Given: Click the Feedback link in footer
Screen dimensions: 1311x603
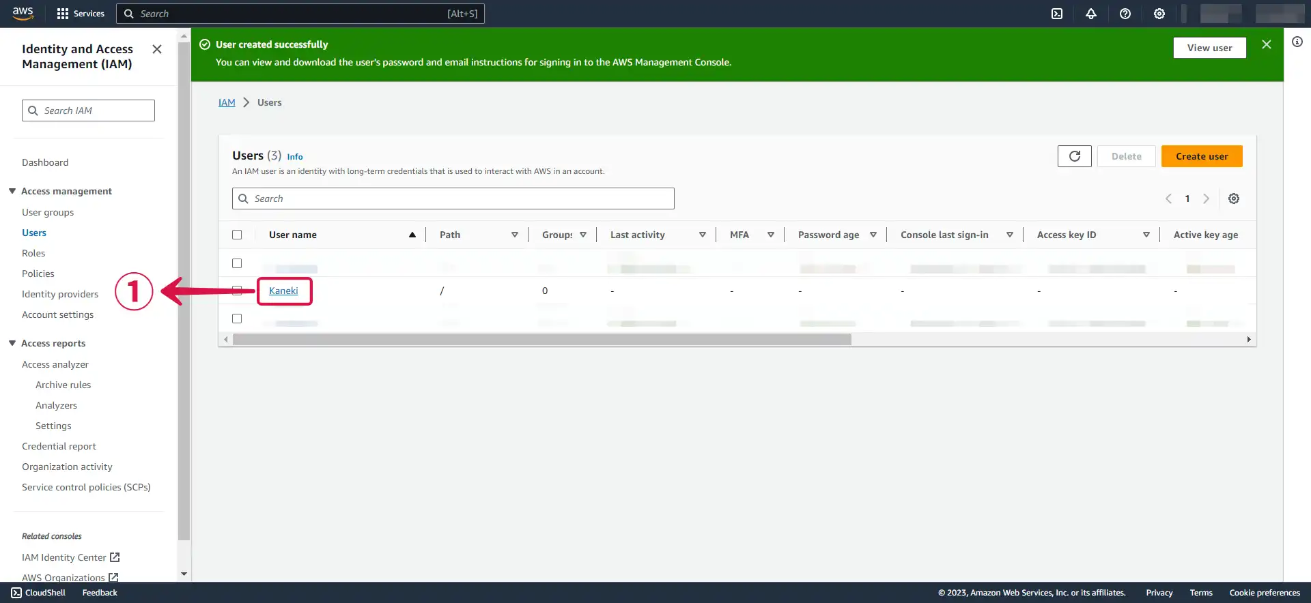Looking at the screenshot, I should click(x=100, y=593).
